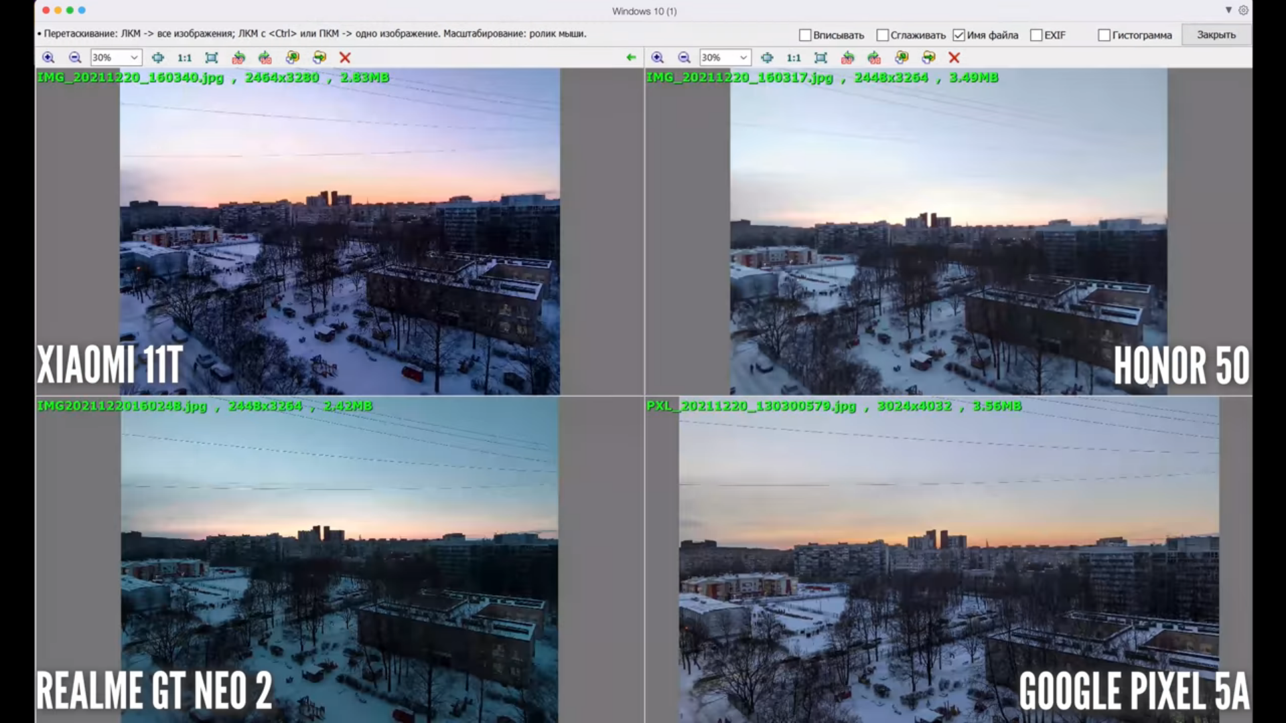Screen dimensions: 1286x723
Task: Open right pane 30% zoom dropdown
Action: point(743,58)
